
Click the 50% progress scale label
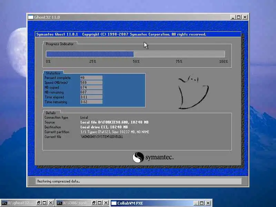[136, 61]
